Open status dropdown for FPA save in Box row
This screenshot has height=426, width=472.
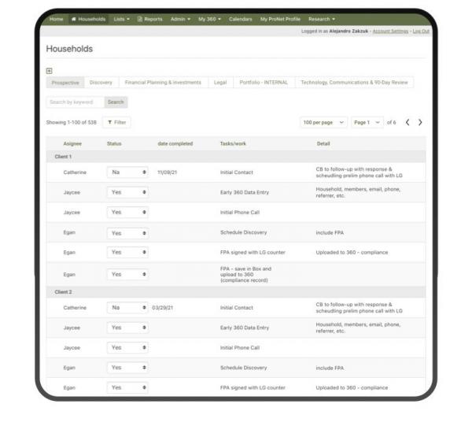point(127,275)
